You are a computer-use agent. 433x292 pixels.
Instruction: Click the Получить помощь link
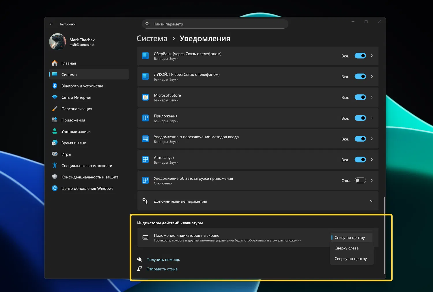click(163, 260)
